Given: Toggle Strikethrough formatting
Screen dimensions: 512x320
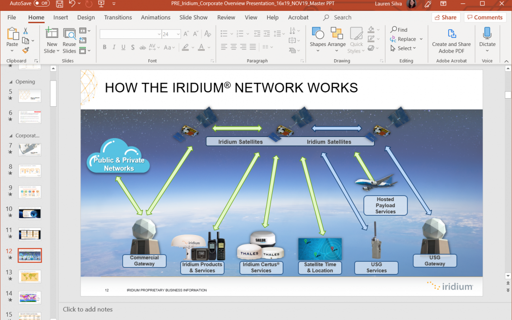Looking at the screenshot, I should (143, 47).
